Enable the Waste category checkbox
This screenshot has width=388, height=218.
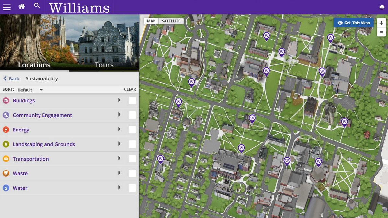click(132, 173)
